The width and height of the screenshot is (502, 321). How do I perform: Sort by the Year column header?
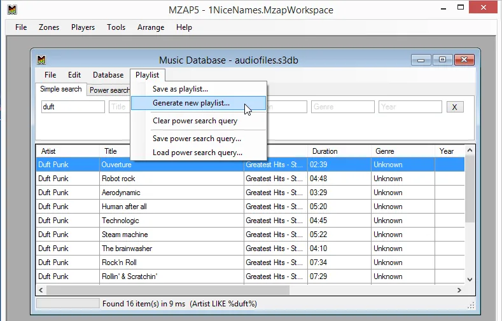[449, 151]
